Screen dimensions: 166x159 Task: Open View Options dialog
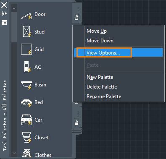[118, 52]
